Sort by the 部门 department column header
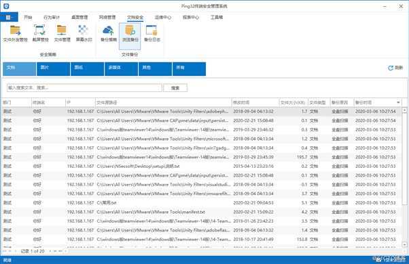The width and height of the screenshot is (409, 264). [17, 102]
